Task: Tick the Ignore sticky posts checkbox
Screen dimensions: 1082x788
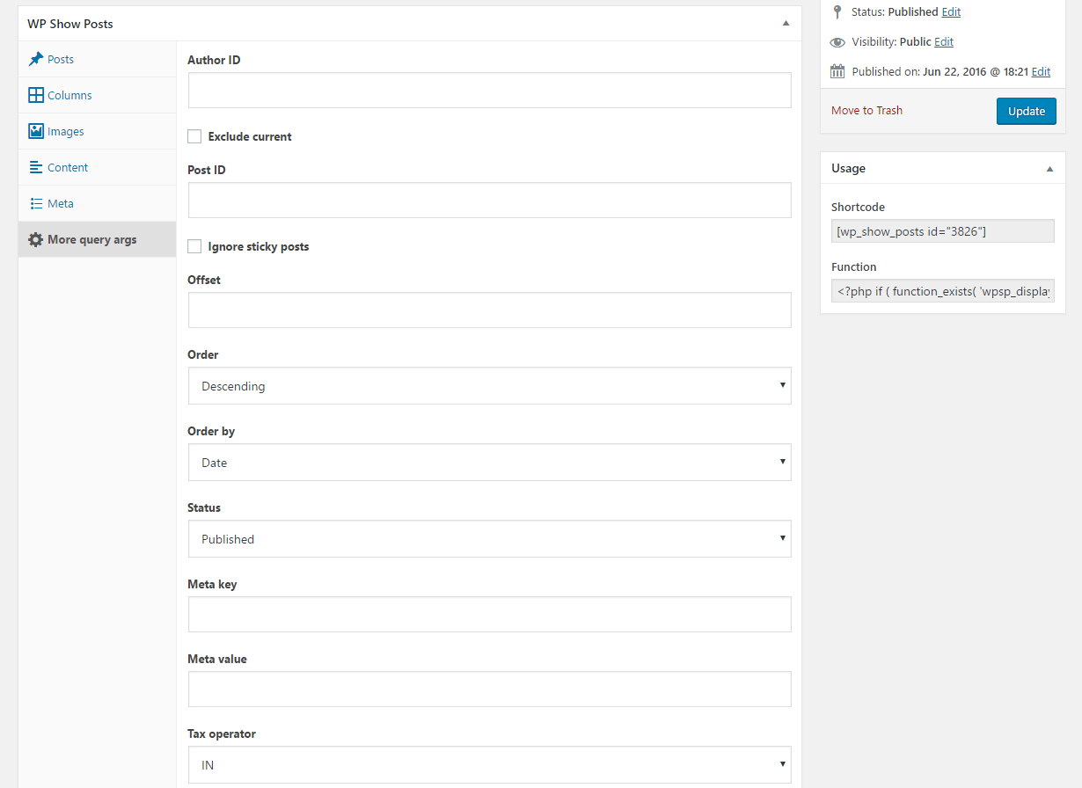Action: (194, 246)
